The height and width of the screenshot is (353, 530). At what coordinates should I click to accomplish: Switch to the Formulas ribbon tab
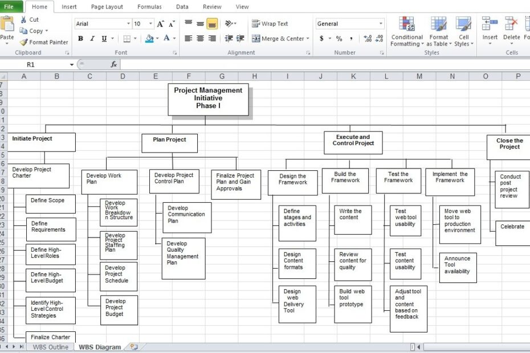[149, 6]
